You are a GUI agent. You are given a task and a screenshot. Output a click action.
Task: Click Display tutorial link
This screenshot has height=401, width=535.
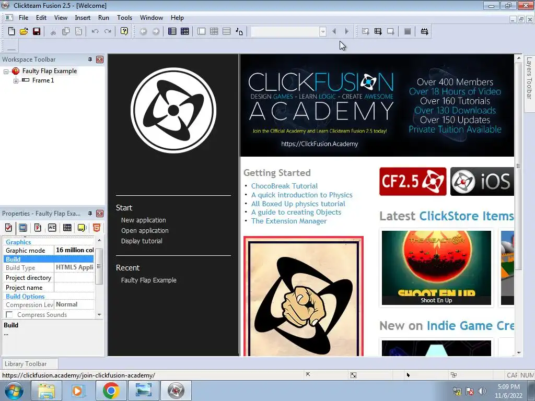click(142, 241)
